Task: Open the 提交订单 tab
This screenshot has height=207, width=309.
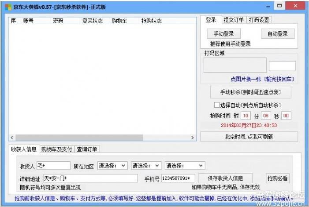Action: (x=234, y=20)
